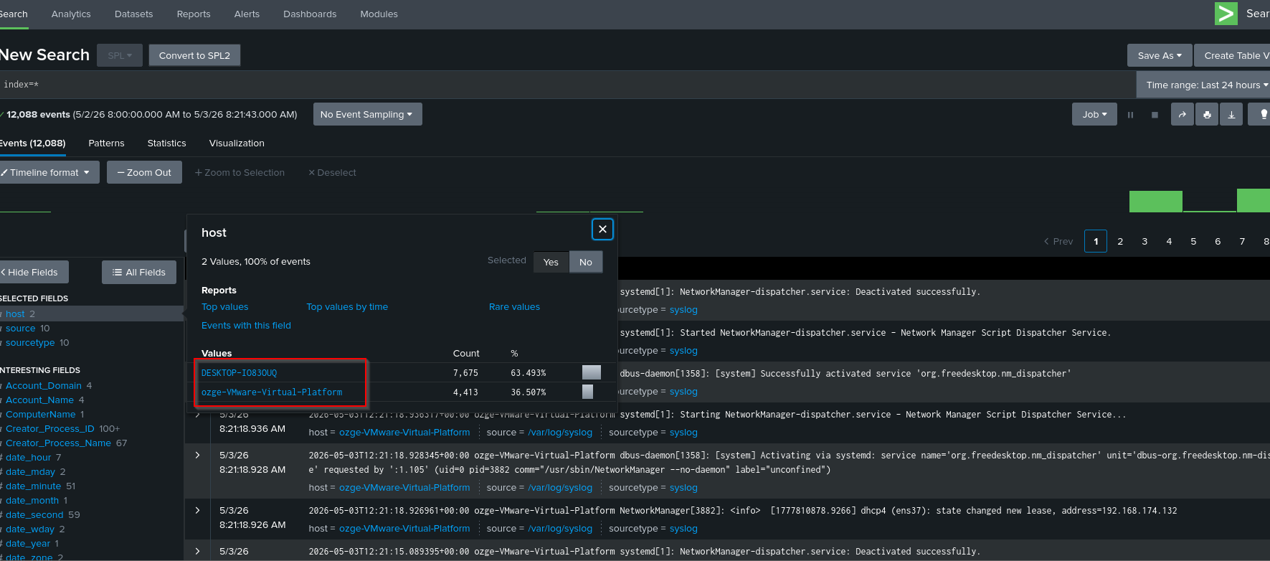Image resolution: width=1270 pixels, height=561 pixels.
Task: Open the Top values report link
Action: pyautogui.click(x=224, y=306)
